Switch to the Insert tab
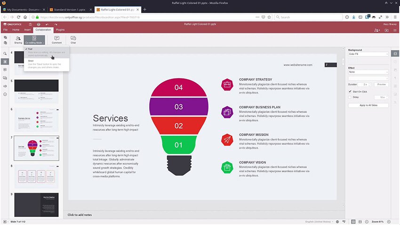The image size is (400, 225). (x=27, y=30)
